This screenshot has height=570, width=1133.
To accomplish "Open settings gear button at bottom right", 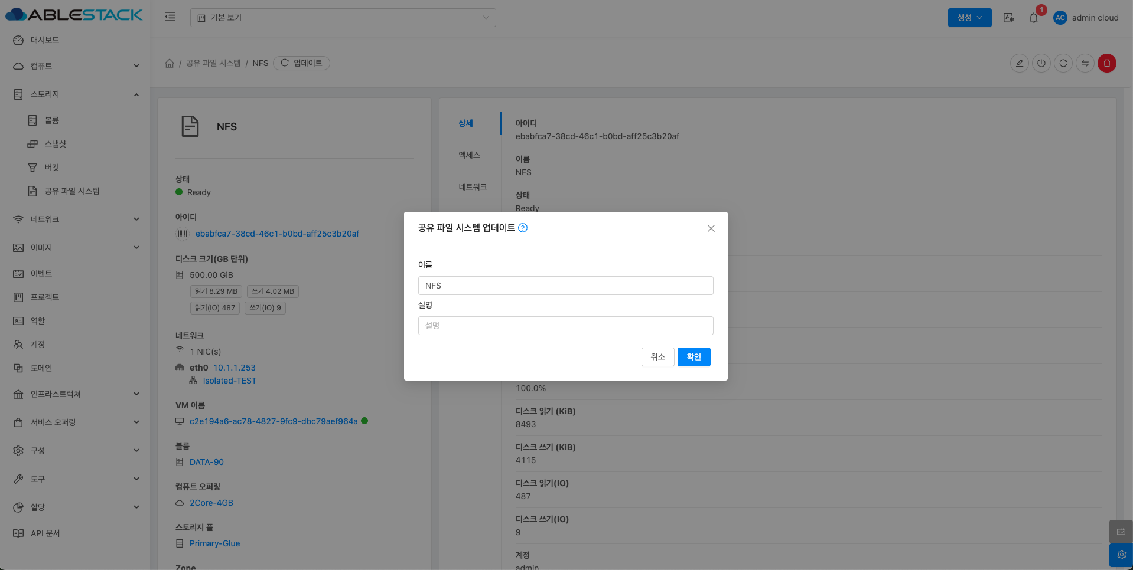I will pyautogui.click(x=1121, y=555).
